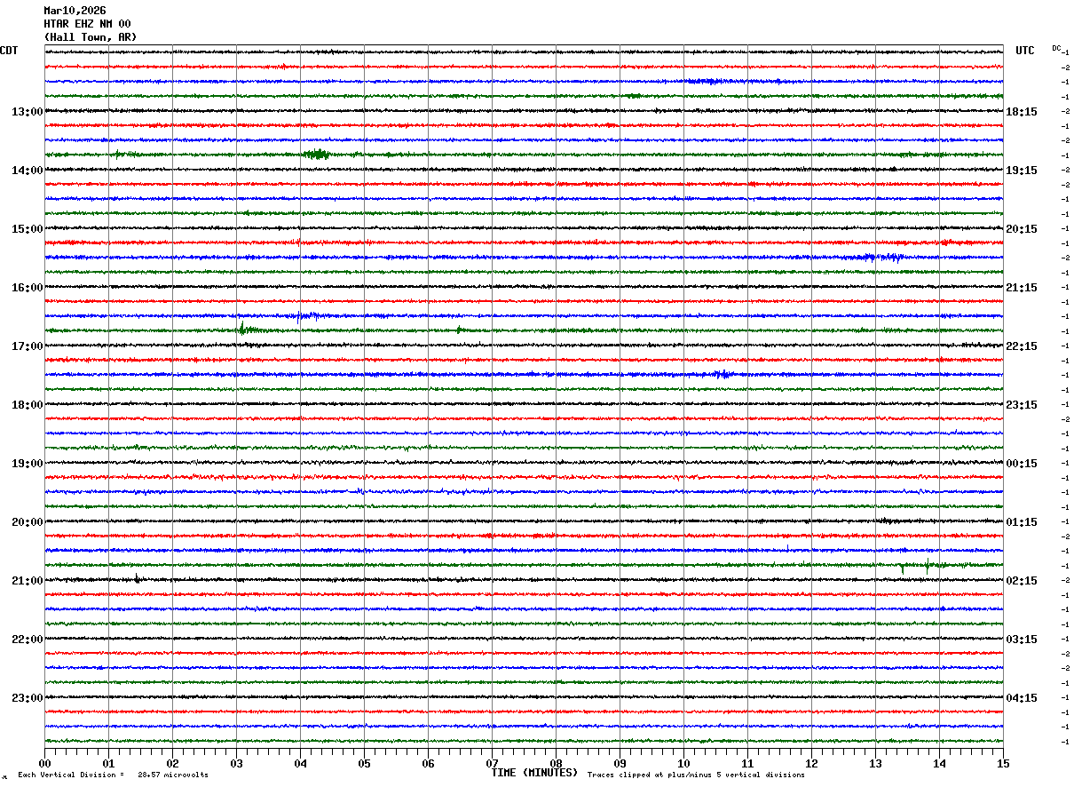Select the 22:00 CDT time label
The width and height of the screenshot is (1074, 787).
pyautogui.click(x=28, y=640)
